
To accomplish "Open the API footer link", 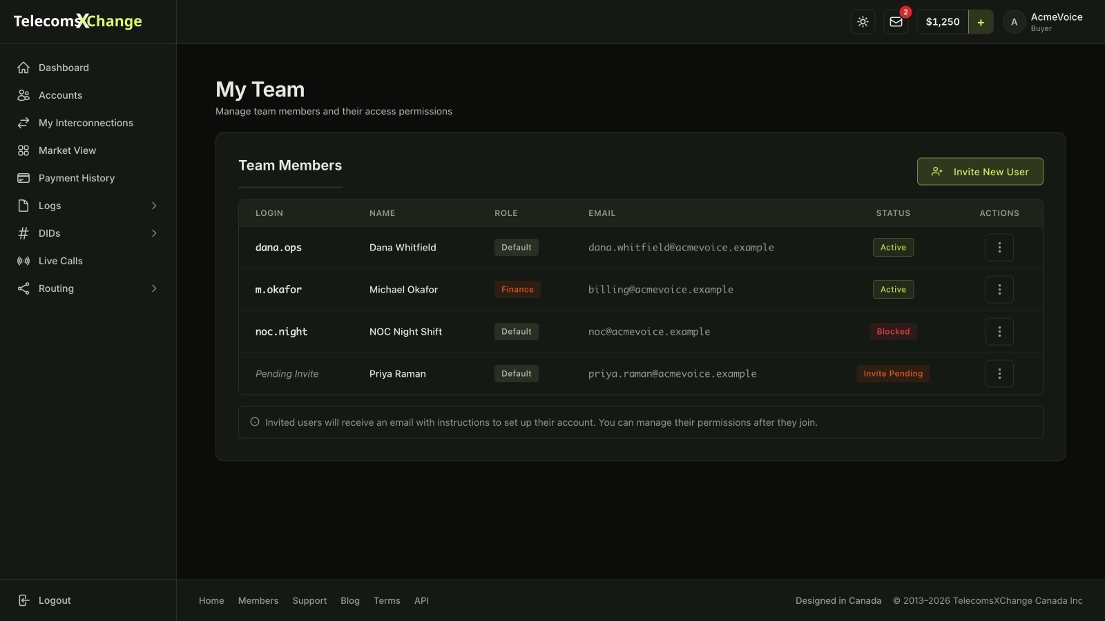I will point(421,601).
